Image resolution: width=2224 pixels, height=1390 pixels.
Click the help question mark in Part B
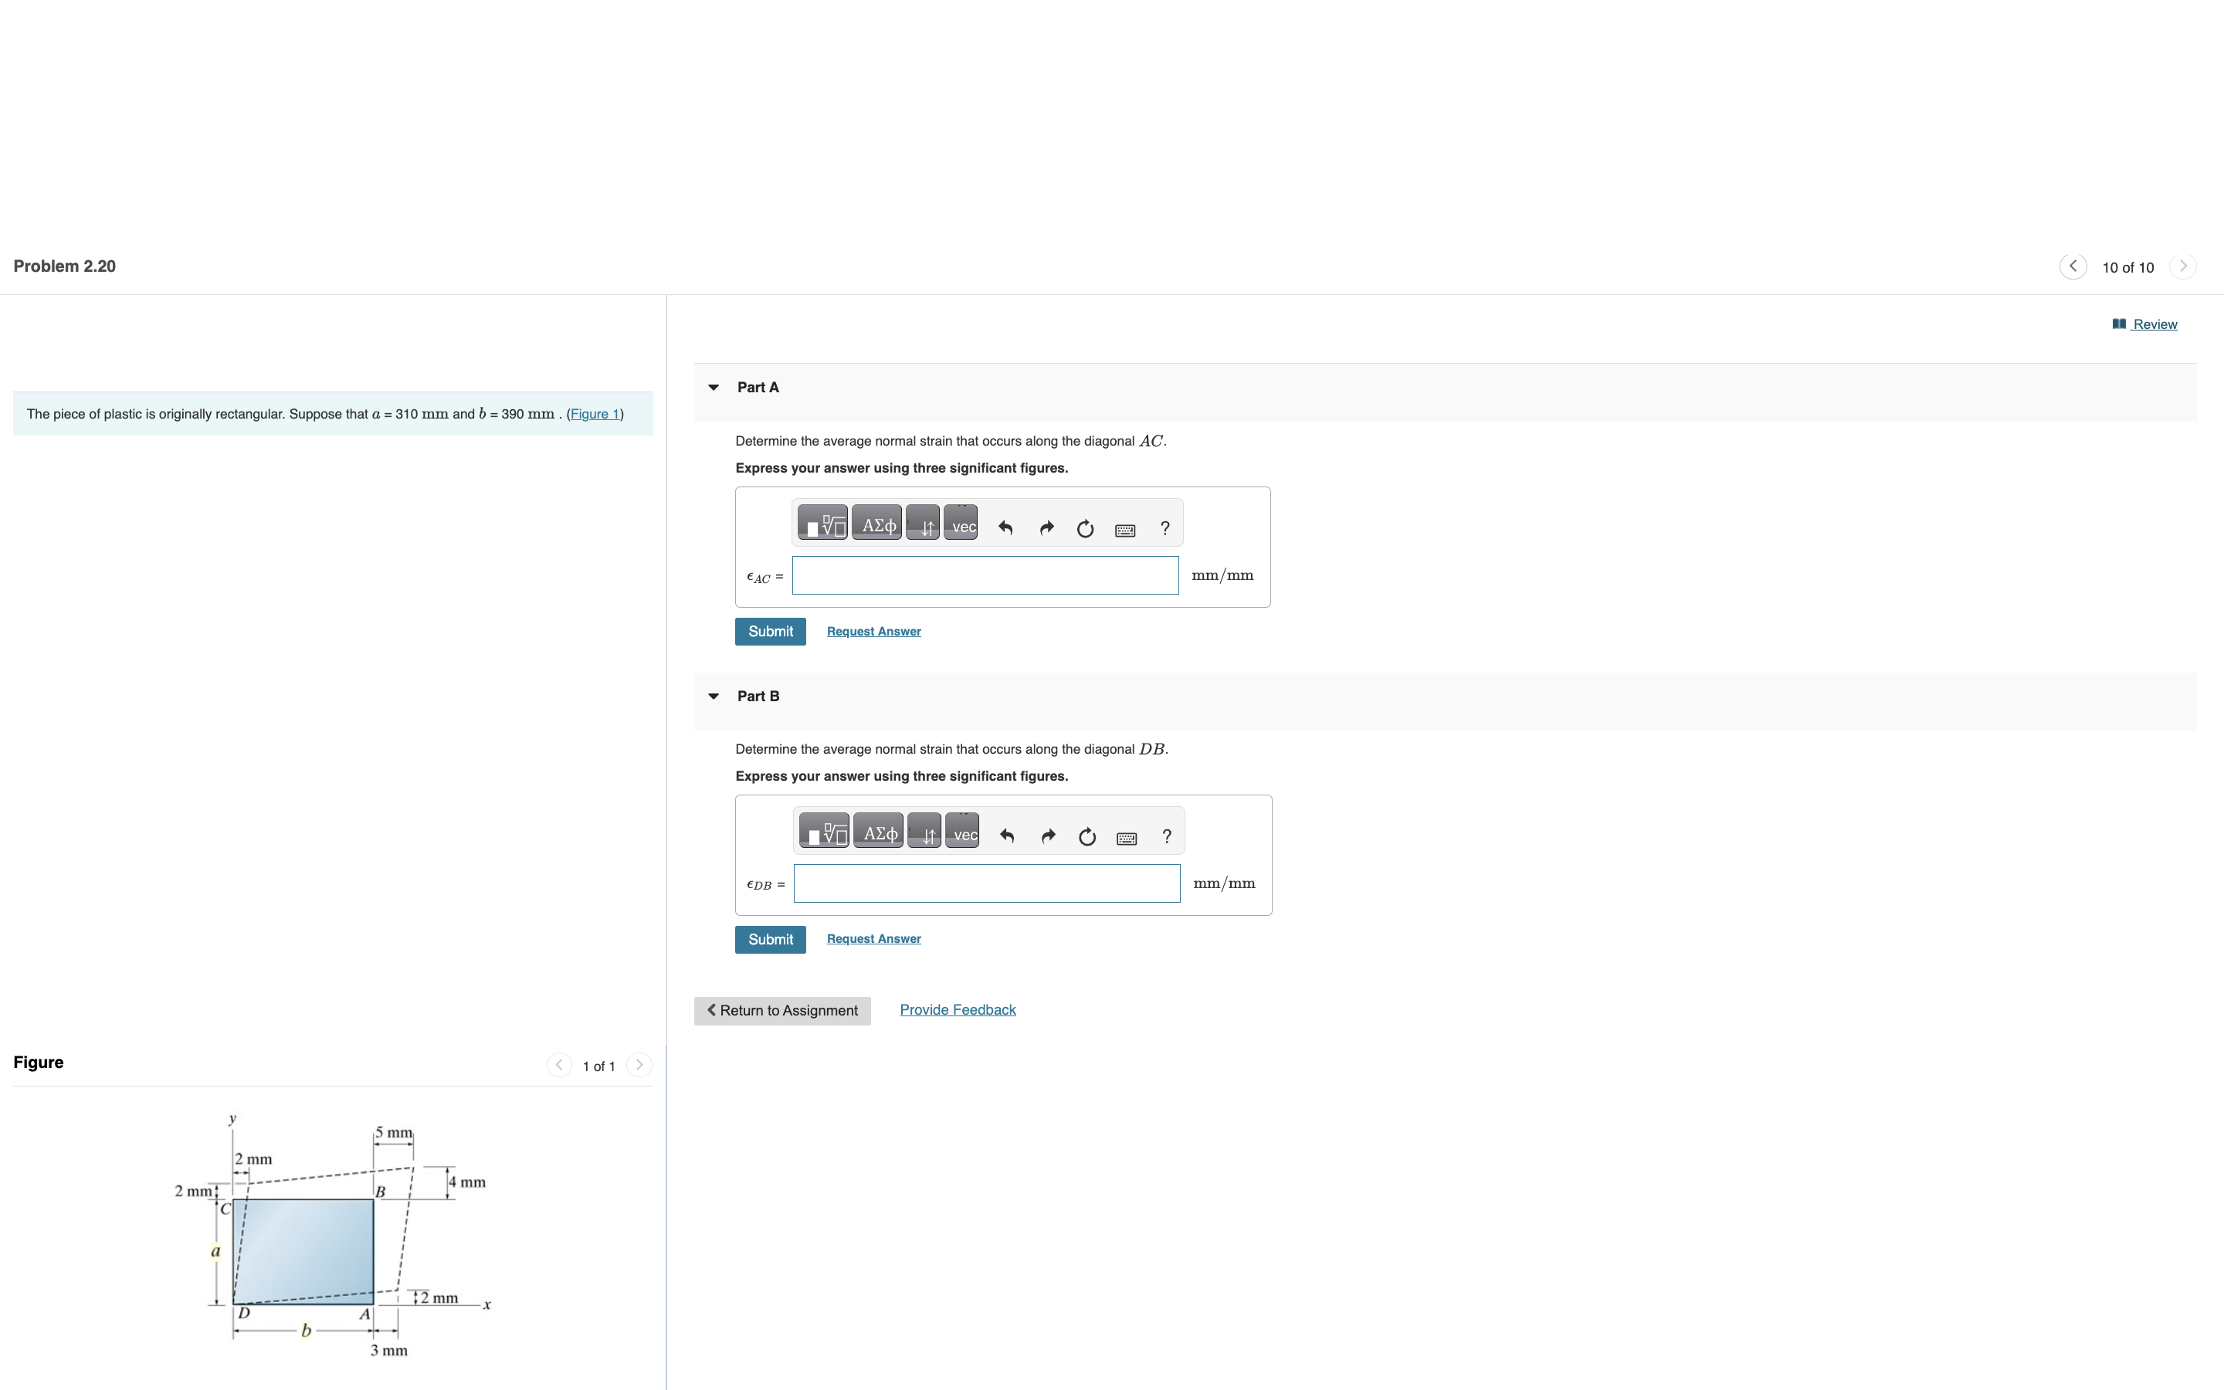click(x=1167, y=836)
